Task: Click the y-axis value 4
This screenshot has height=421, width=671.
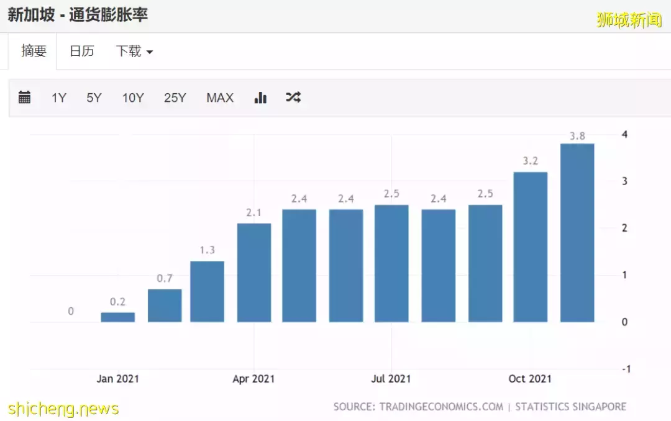Action: (625, 134)
